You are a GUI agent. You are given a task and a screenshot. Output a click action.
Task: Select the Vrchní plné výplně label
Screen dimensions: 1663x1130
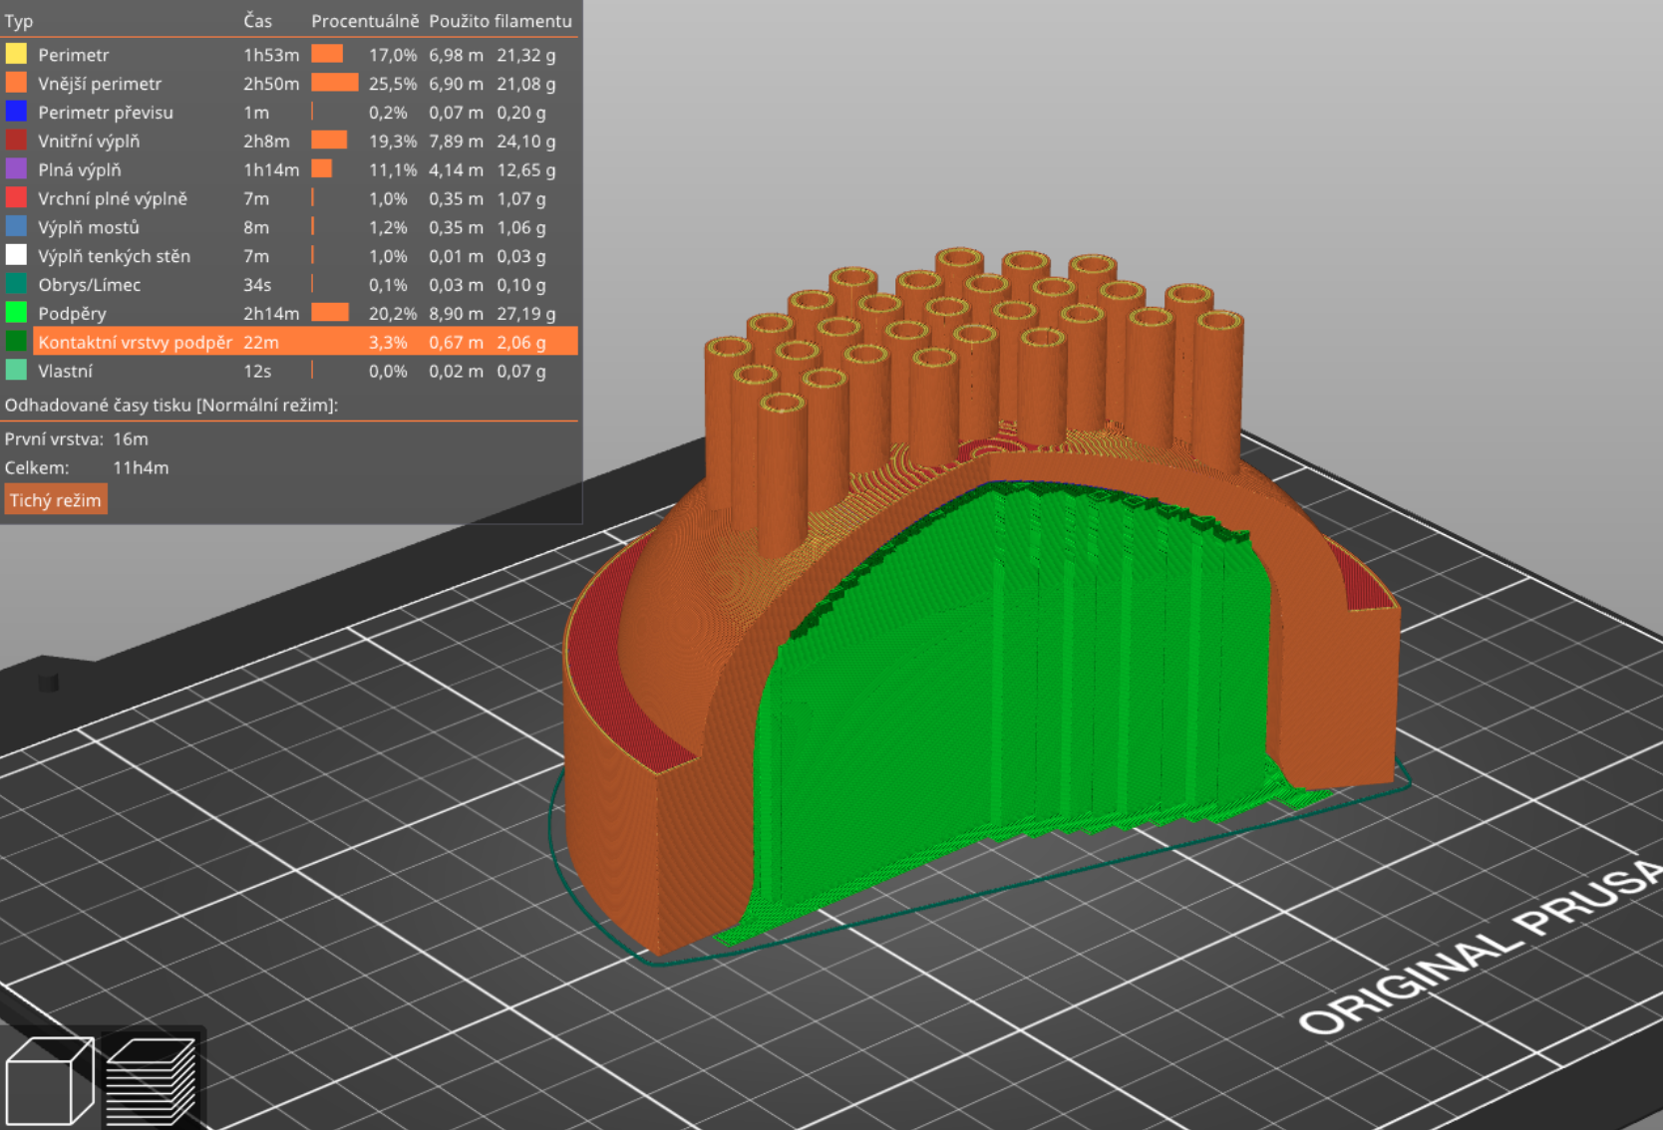(x=113, y=199)
